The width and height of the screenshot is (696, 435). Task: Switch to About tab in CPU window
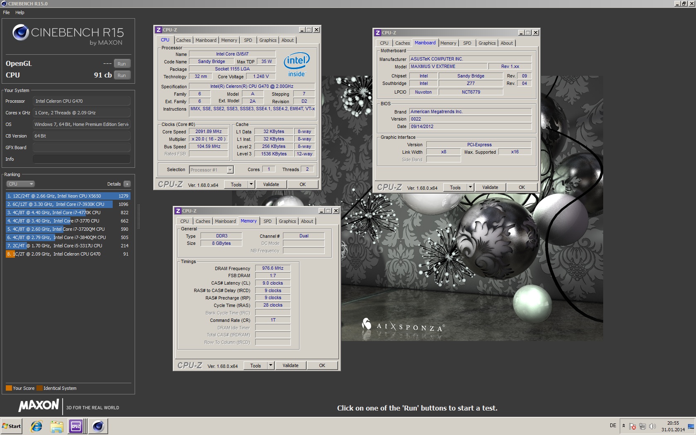(x=288, y=40)
